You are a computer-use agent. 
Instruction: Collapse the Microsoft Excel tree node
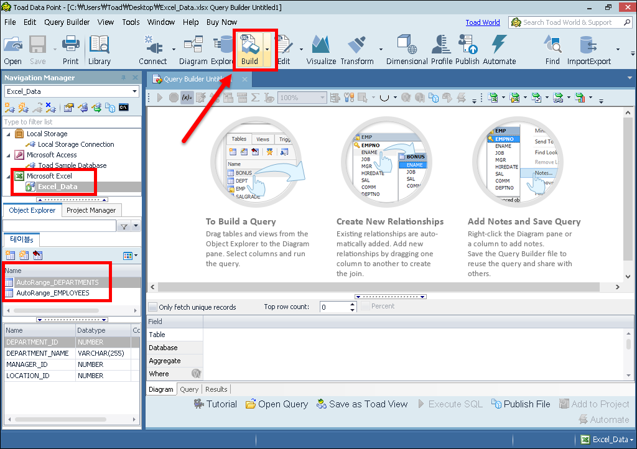(9, 176)
